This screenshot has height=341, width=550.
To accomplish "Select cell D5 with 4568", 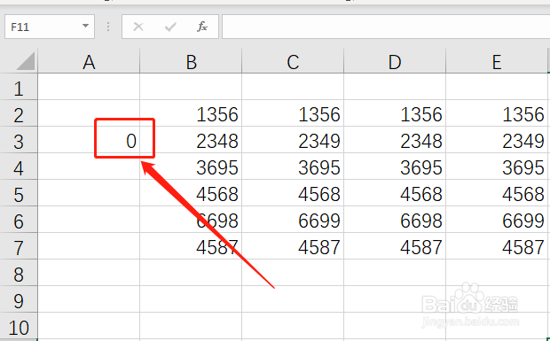I will tap(395, 193).
